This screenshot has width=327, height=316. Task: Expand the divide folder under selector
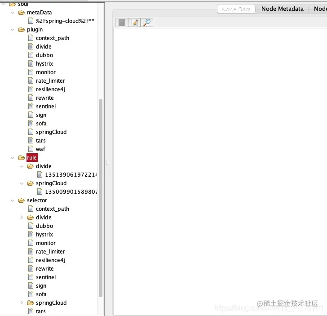tap(22, 217)
